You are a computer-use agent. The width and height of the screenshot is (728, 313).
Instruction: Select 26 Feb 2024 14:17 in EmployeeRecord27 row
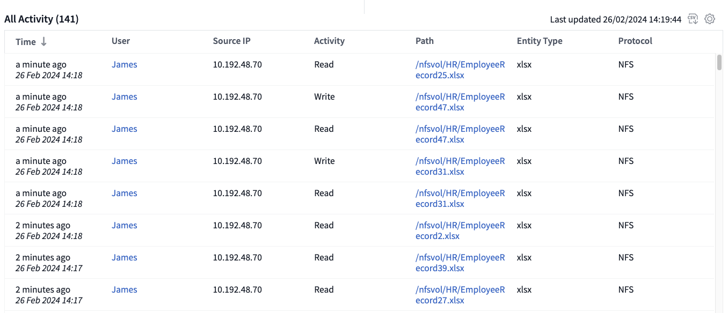click(x=49, y=300)
